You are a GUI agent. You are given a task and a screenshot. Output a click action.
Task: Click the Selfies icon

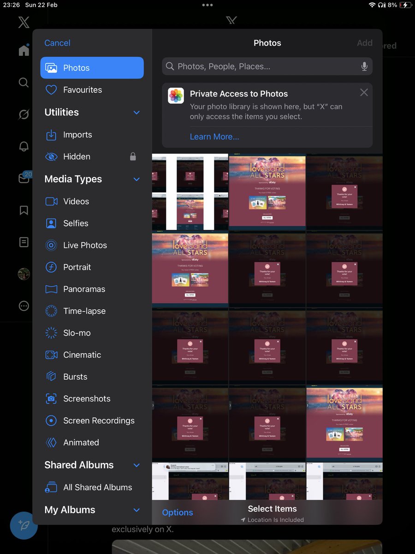[x=51, y=223]
